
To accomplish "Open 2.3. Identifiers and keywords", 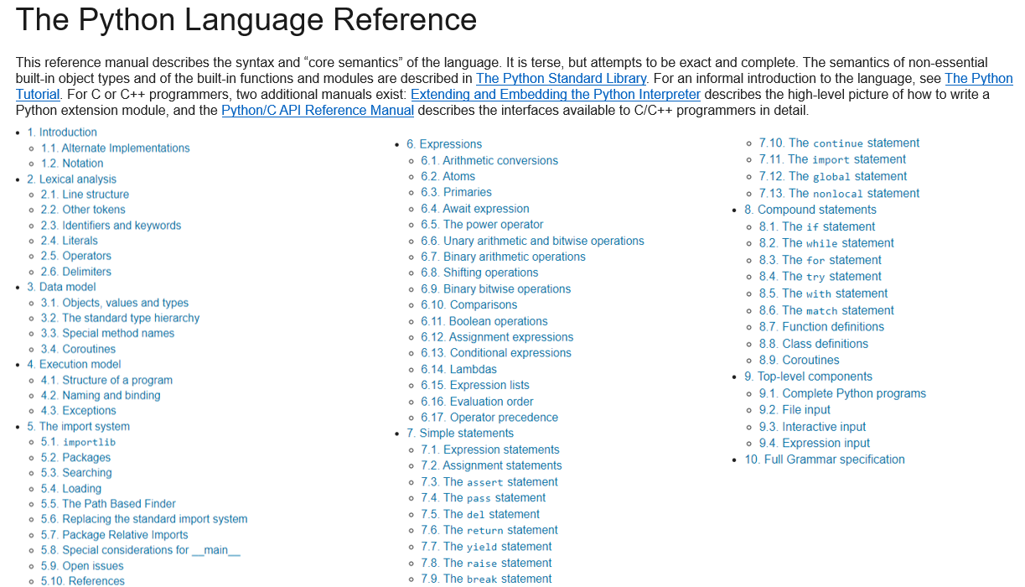I will [x=111, y=226].
